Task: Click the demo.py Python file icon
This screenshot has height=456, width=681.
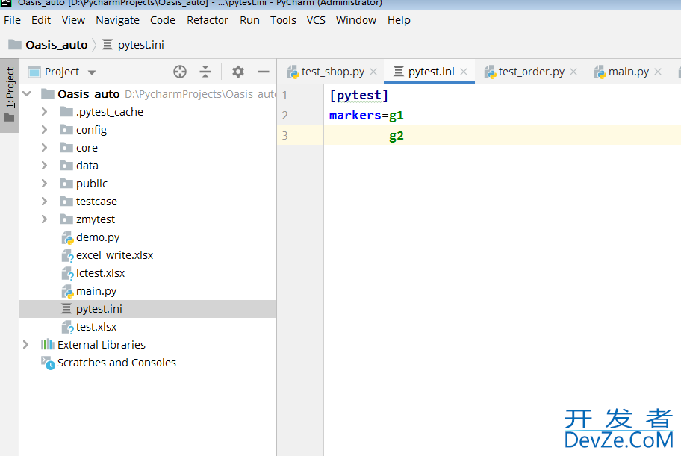Action: (67, 237)
